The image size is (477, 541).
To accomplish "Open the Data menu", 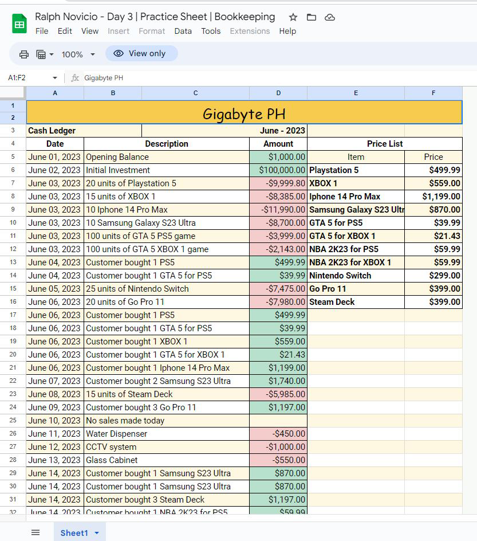I will [183, 31].
